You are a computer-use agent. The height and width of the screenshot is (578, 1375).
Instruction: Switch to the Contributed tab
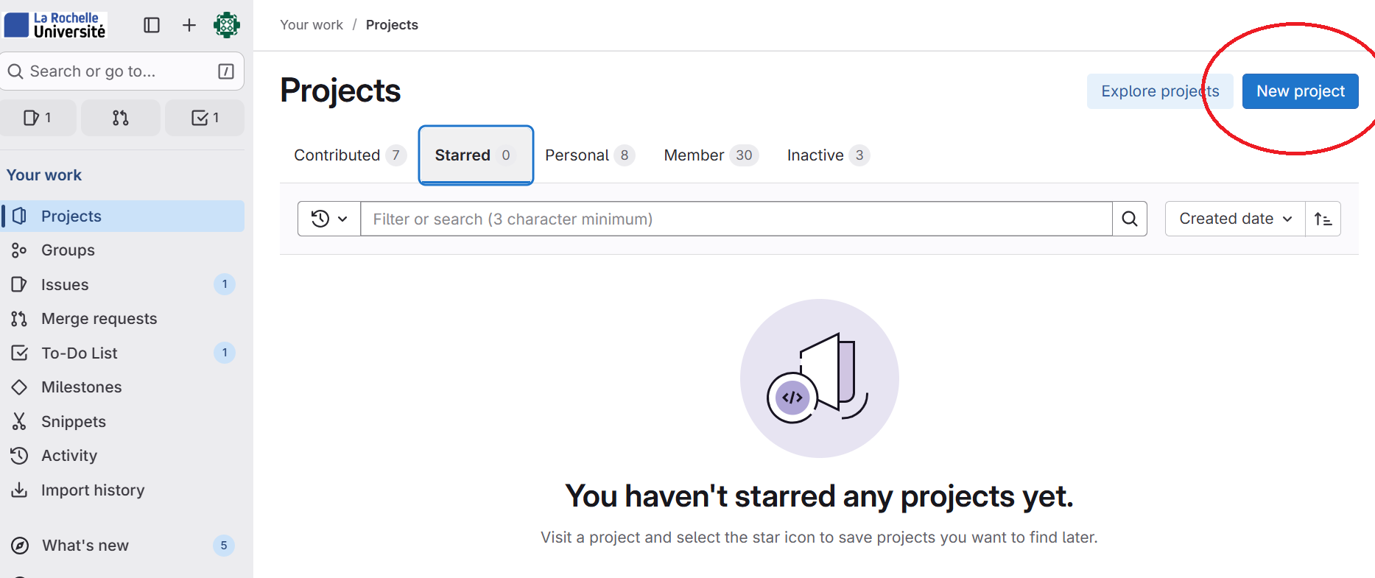(x=348, y=155)
